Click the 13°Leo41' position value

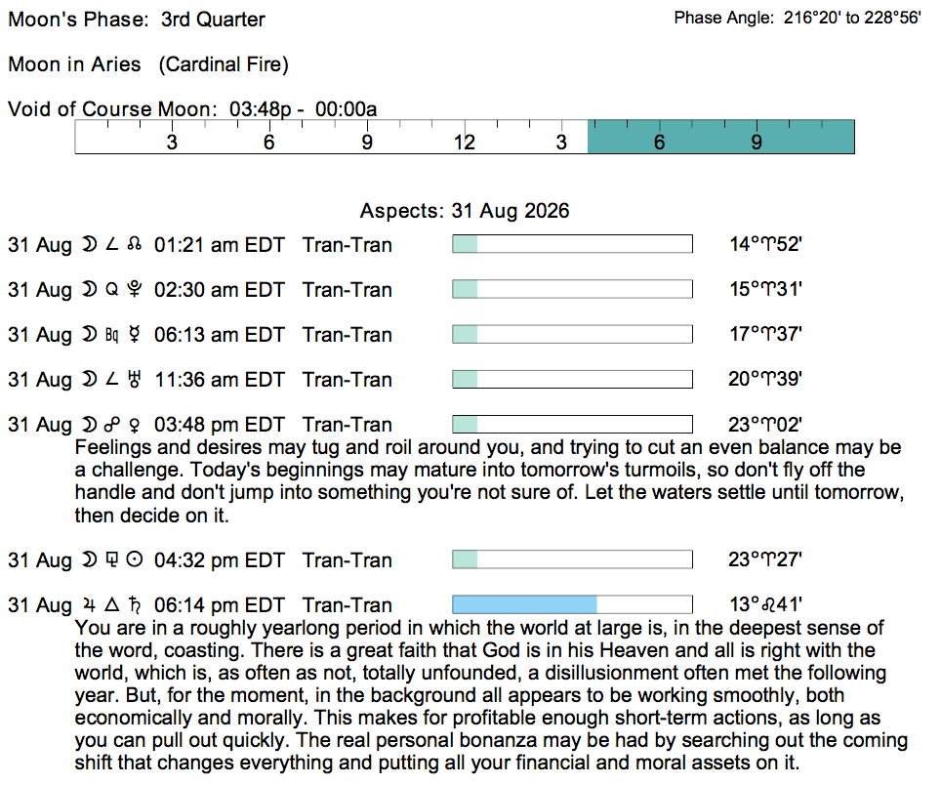[x=765, y=604]
